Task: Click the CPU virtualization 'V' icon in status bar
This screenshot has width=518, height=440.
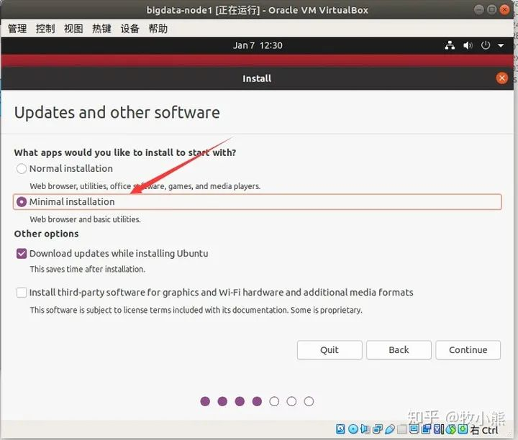Action: pos(437,428)
